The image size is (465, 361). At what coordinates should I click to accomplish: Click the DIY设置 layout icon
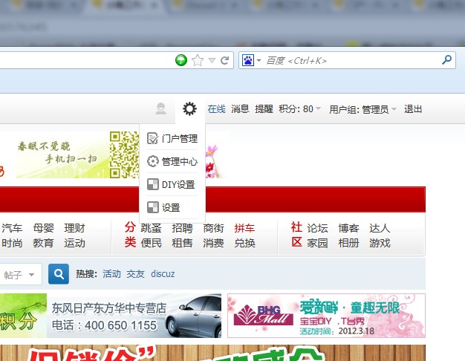point(153,184)
